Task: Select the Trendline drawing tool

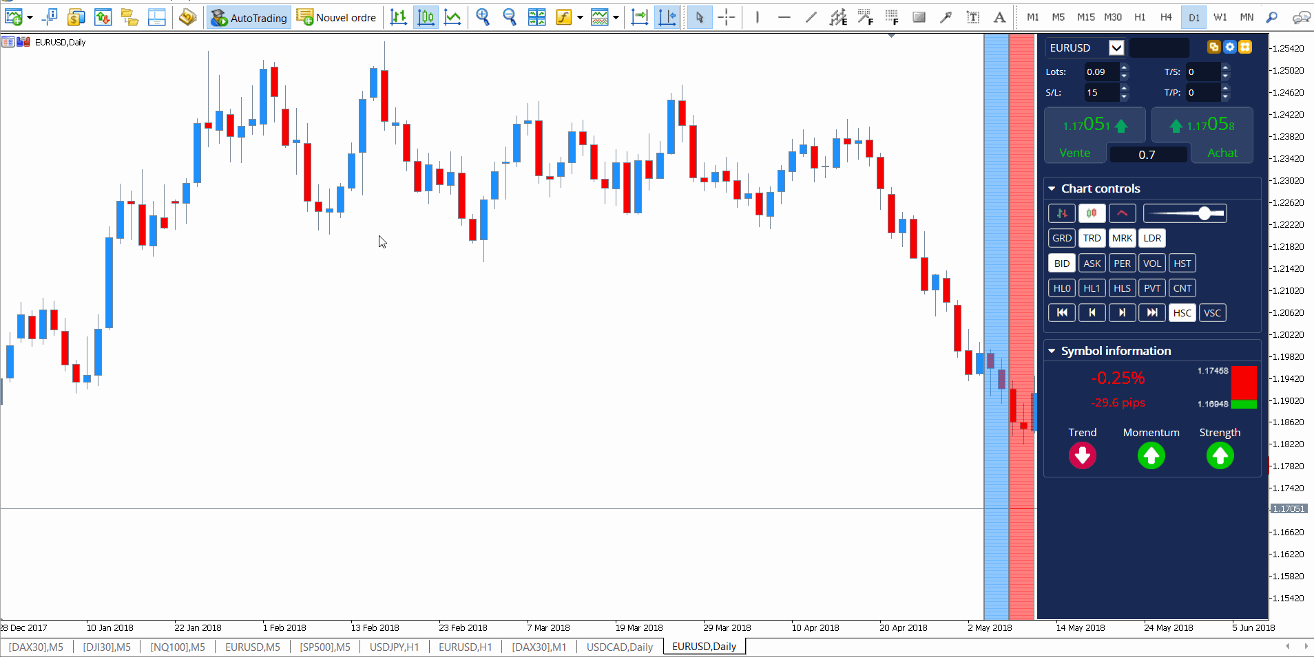Action: point(811,17)
